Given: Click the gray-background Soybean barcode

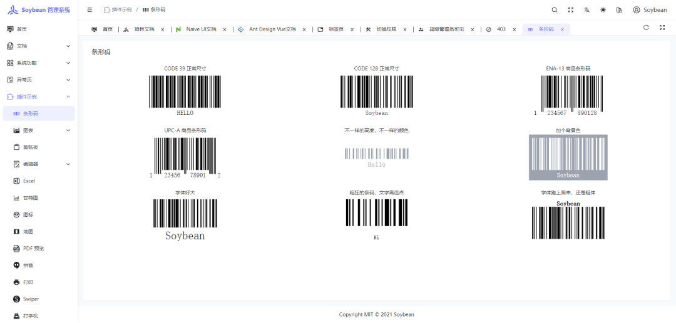Looking at the screenshot, I should coord(568,157).
